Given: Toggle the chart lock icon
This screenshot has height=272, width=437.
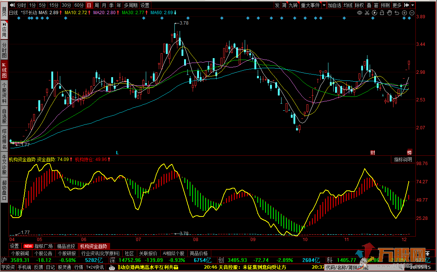Looking at the screenshot, I should 382,13.
